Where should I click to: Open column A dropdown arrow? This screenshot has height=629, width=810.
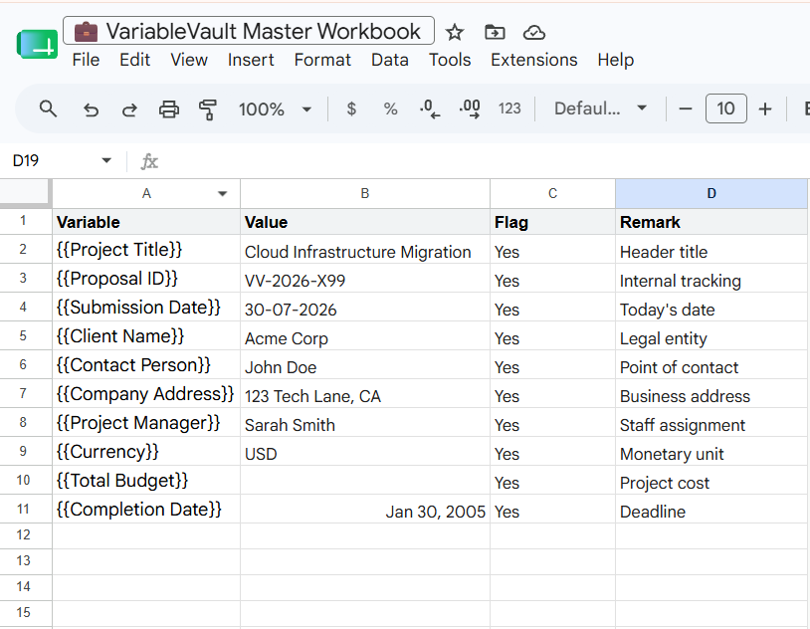click(223, 194)
